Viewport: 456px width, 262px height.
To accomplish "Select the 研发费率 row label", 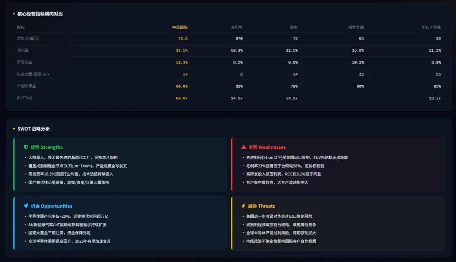I will [x=25, y=62].
